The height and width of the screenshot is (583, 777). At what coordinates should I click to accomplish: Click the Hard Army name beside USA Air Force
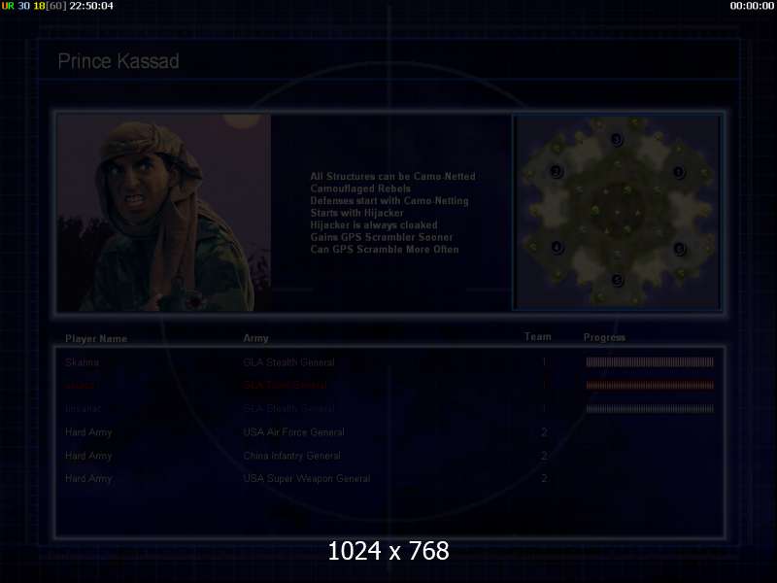pos(88,432)
